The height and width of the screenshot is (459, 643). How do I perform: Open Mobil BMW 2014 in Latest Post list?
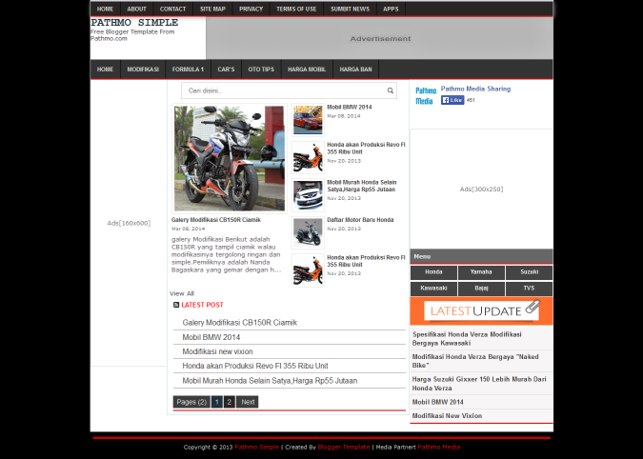click(211, 337)
